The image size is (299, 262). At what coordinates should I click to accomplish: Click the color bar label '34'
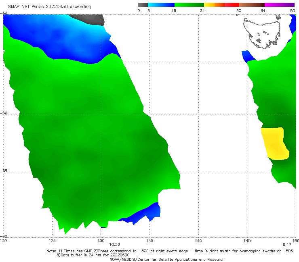202,11
